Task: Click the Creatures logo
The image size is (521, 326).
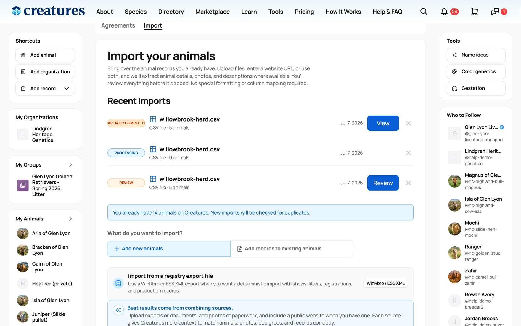Action: (48, 11)
